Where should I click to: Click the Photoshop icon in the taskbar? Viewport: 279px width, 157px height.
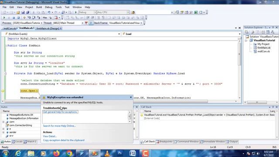pos(120,153)
